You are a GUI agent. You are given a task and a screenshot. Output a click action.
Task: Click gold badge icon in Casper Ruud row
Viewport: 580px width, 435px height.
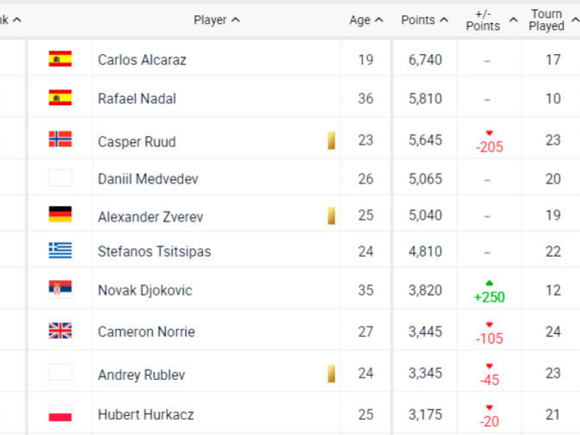331,141
